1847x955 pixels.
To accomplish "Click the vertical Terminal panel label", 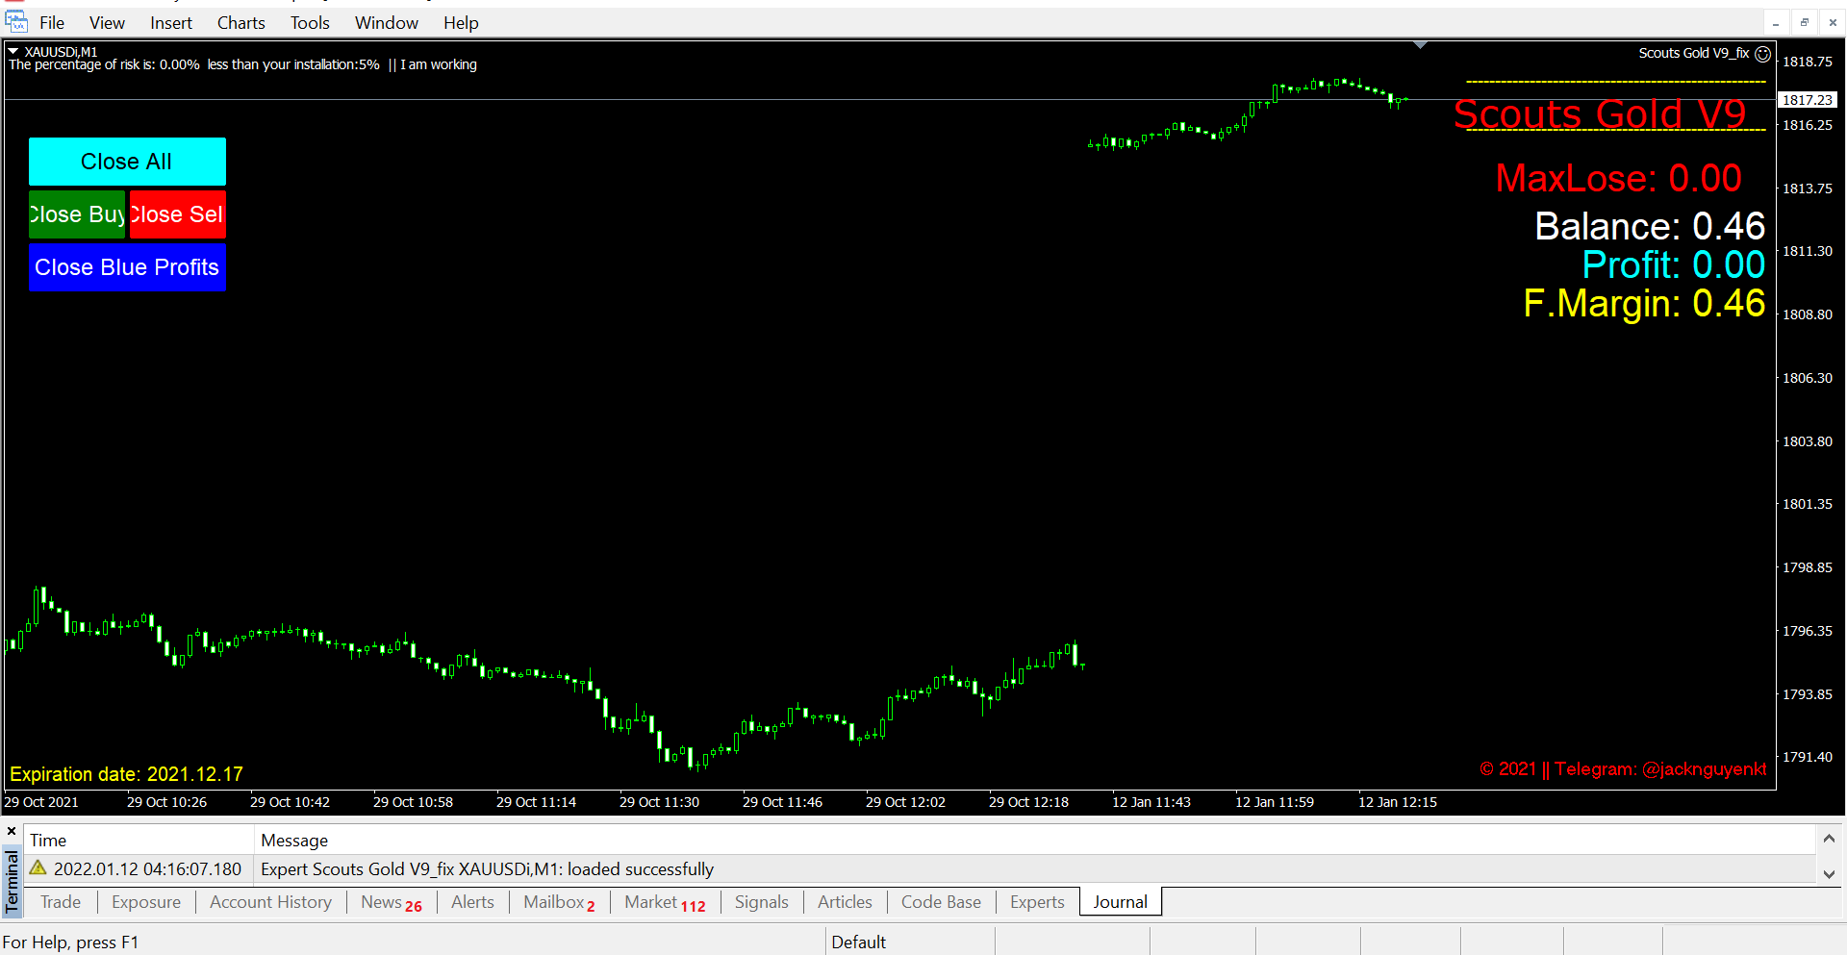I will [12, 881].
